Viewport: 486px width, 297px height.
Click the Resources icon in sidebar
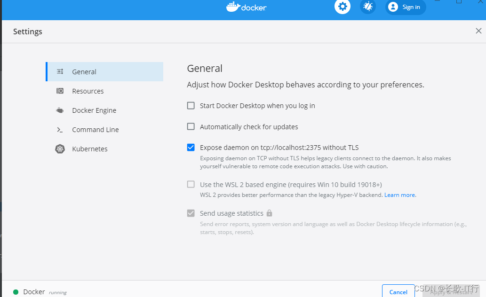pyautogui.click(x=60, y=91)
